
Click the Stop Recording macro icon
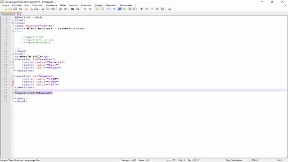click(147, 9)
